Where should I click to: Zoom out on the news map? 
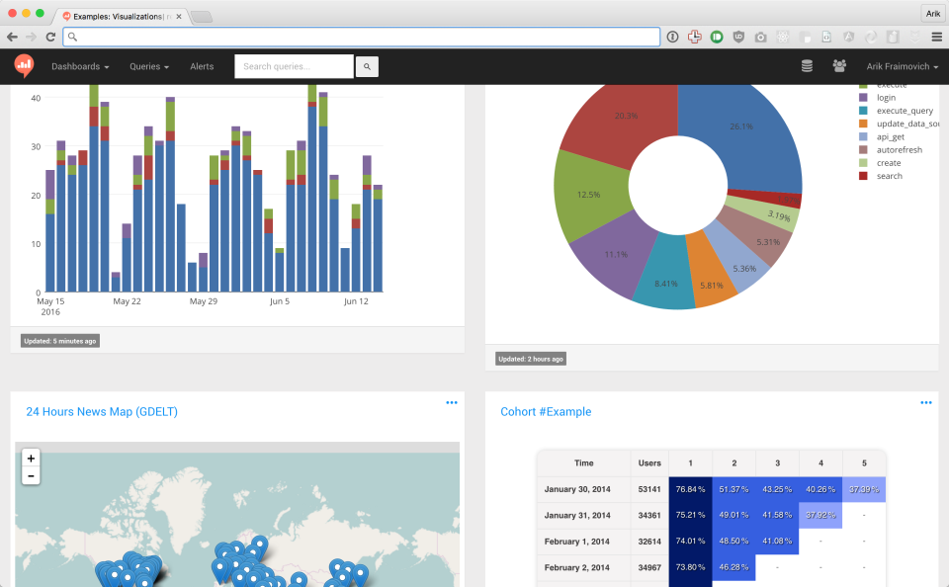click(31, 475)
